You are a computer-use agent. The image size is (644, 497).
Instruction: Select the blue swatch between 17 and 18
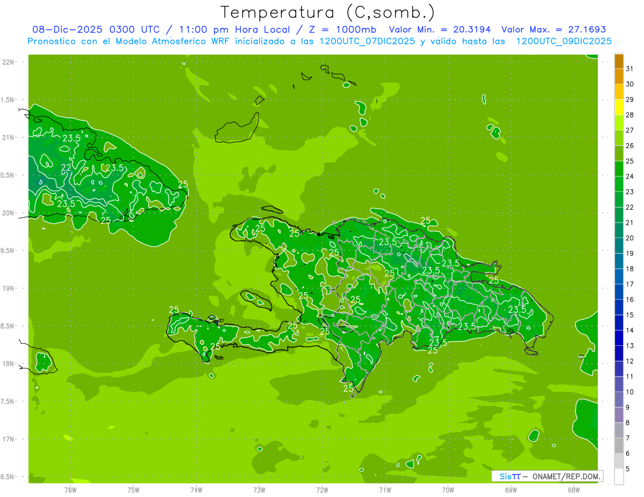(x=619, y=277)
